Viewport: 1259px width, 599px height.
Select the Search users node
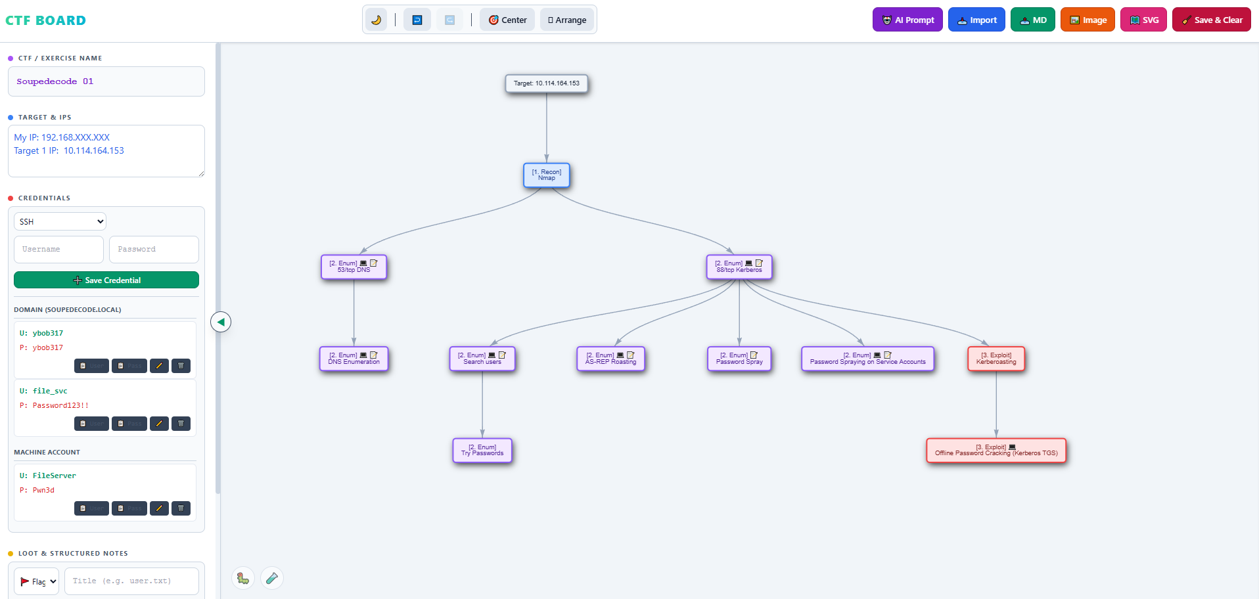pyautogui.click(x=482, y=359)
